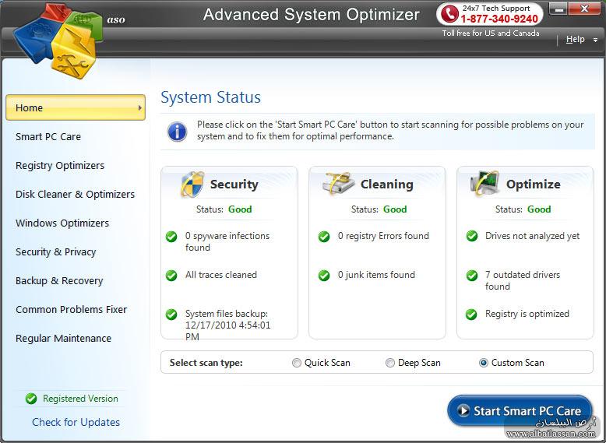Image resolution: width=606 pixels, height=443 pixels.
Task: Click the red phone icon in Tech Support
Action: coord(449,13)
